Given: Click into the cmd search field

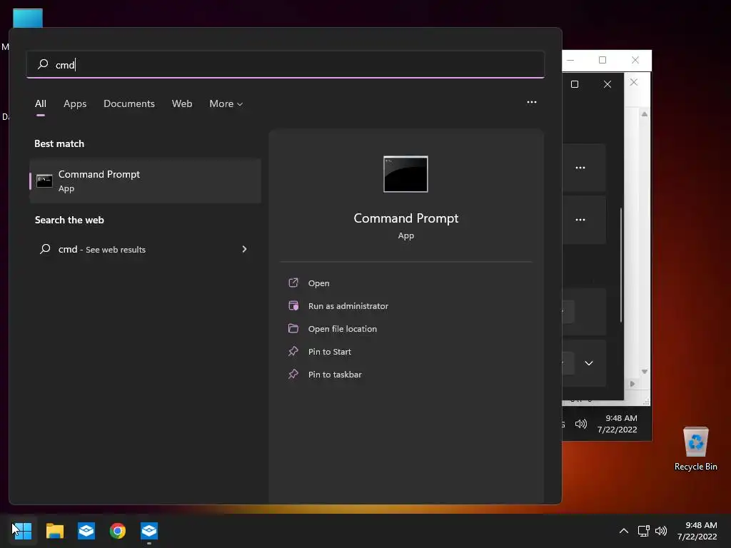Looking at the screenshot, I should pos(286,64).
